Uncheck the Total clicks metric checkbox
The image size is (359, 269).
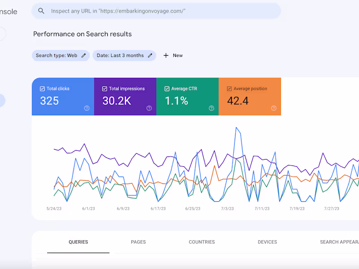42,88
